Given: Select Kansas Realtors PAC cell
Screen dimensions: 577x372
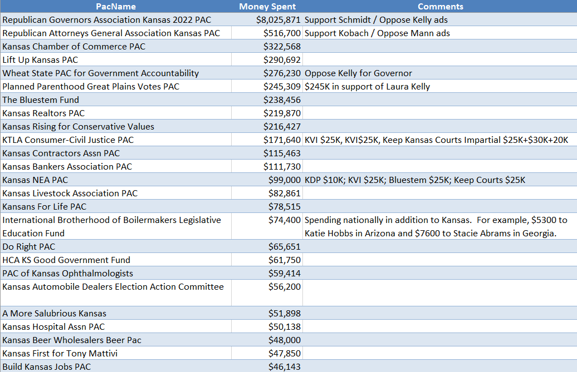Looking at the screenshot, I should pyautogui.click(x=115, y=113).
